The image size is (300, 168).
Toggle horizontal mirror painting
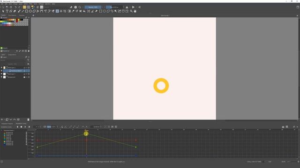click(x=127, y=7)
